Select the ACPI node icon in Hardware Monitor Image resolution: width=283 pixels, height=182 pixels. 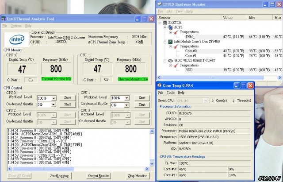point(171,27)
